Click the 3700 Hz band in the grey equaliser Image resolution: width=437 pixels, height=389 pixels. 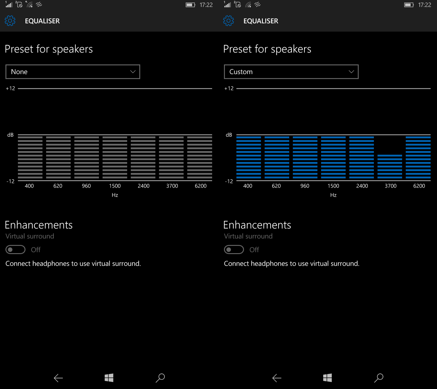tap(171, 157)
